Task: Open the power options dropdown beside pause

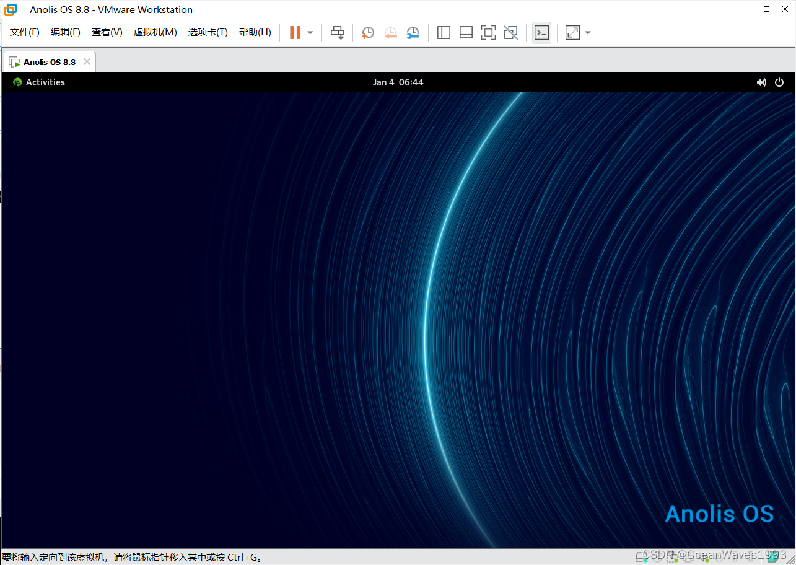Action: (310, 32)
